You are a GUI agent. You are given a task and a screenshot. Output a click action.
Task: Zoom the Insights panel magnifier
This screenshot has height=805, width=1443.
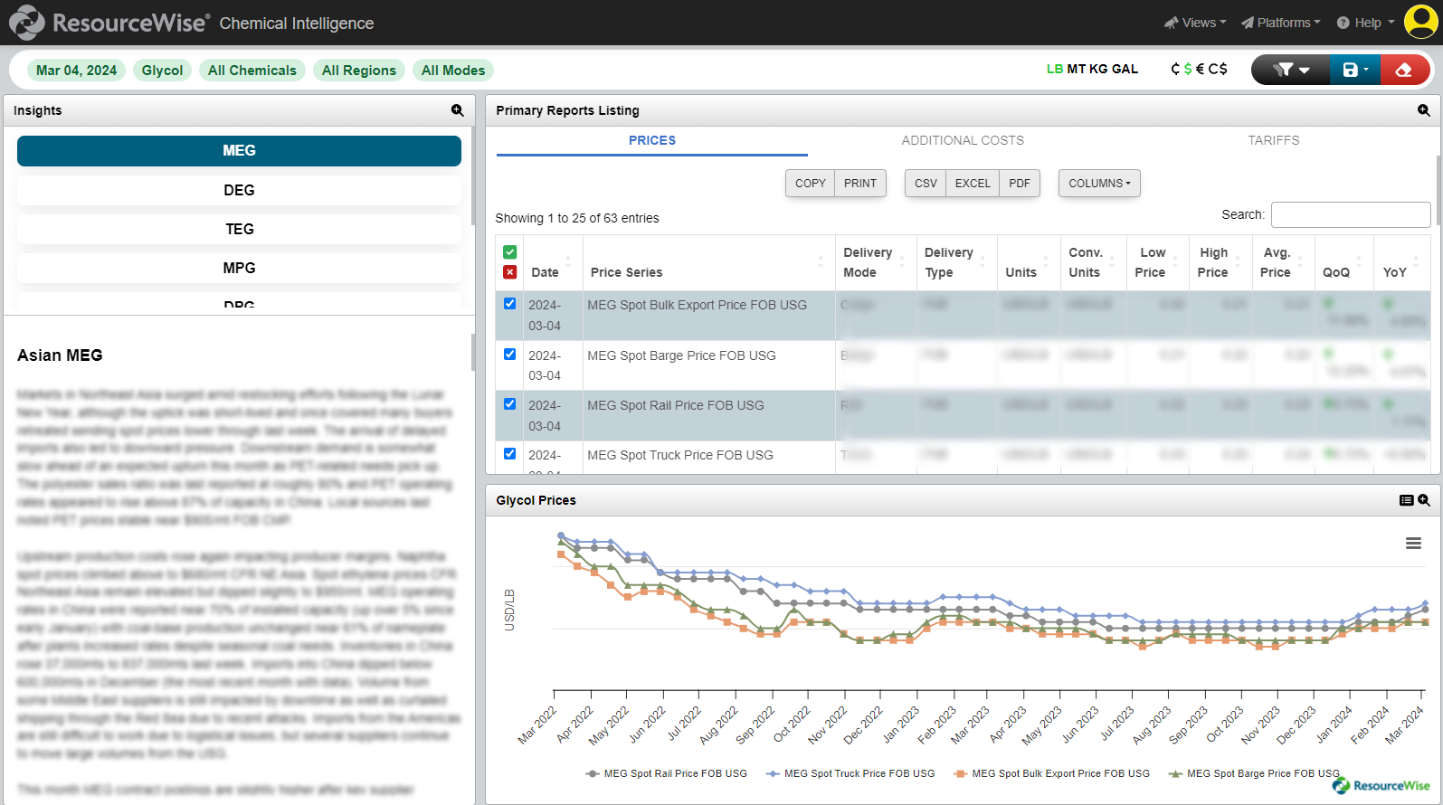coord(458,110)
